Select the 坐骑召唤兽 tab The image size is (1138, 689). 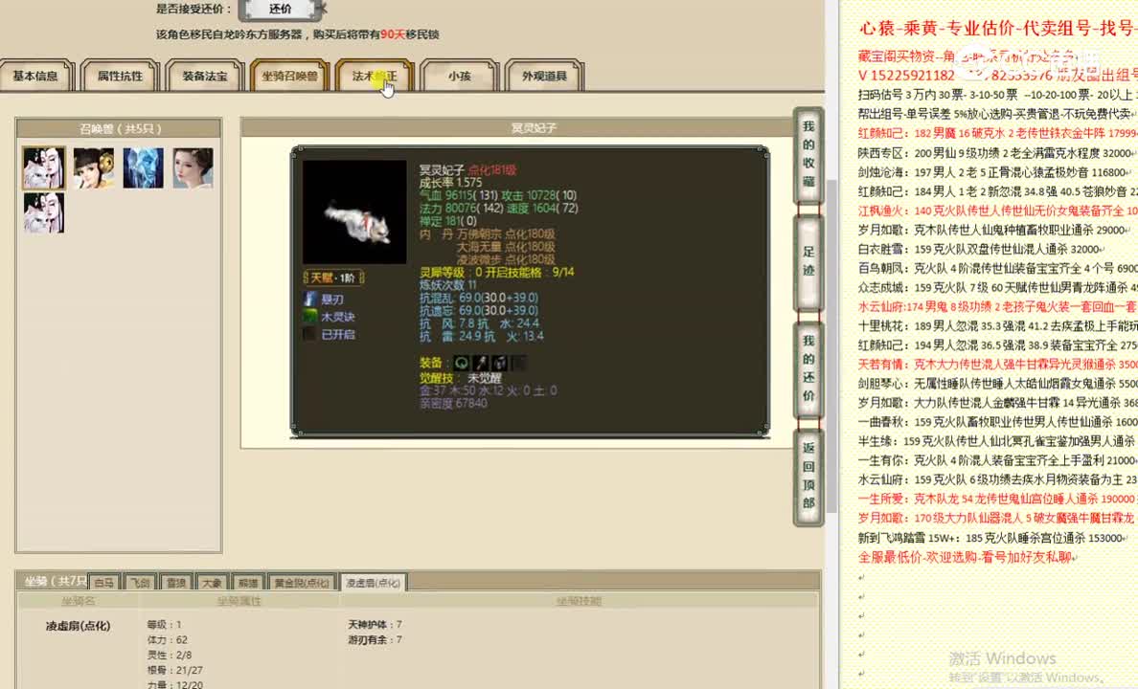pos(289,76)
